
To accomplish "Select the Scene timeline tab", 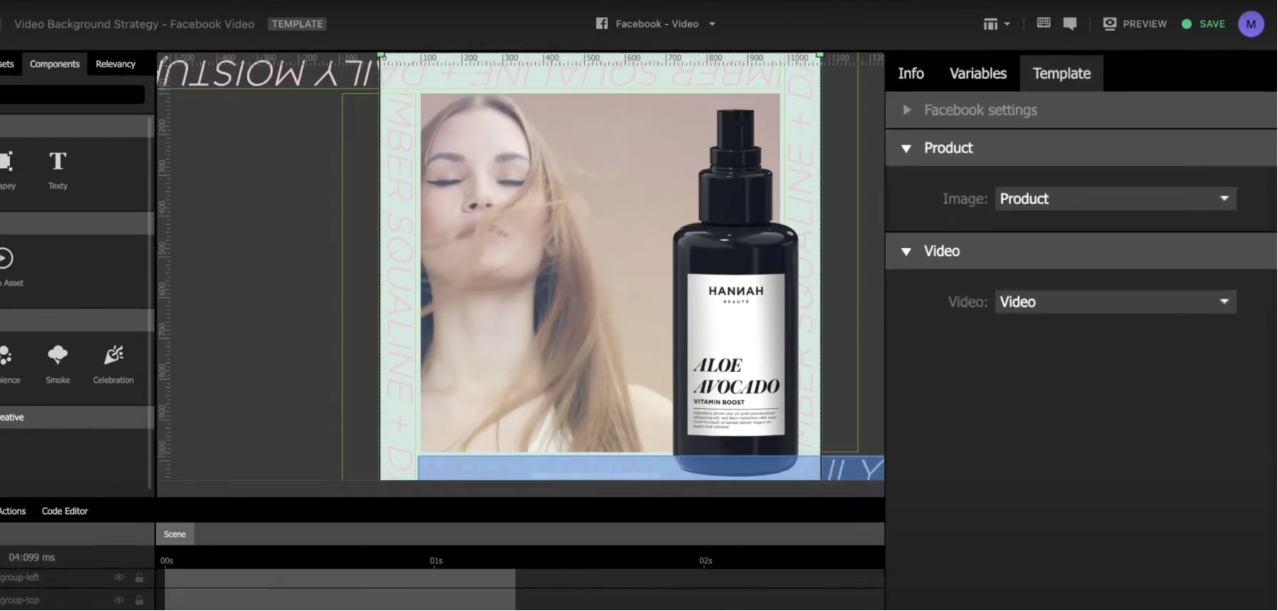I will (175, 534).
